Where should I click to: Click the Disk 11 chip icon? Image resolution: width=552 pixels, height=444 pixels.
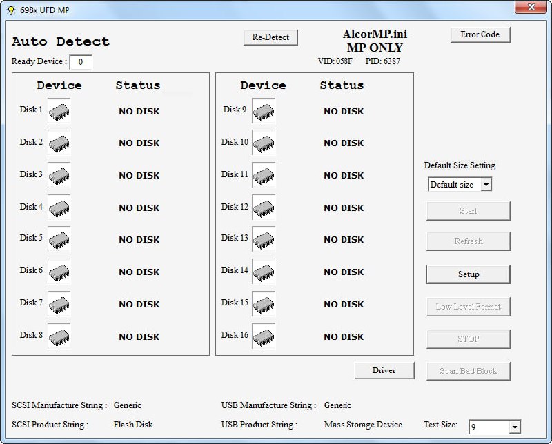(263, 175)
